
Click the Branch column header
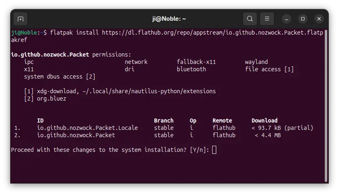coord(164,121)
